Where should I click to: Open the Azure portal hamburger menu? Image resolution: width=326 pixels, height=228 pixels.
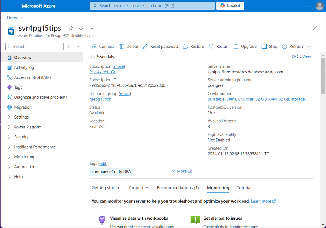point(8,6)
